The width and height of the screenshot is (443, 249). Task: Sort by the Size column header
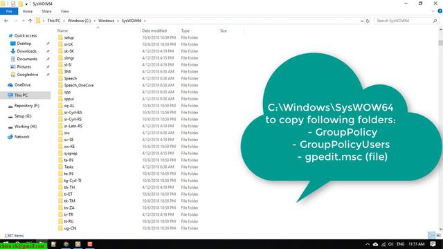pos(224,30)
